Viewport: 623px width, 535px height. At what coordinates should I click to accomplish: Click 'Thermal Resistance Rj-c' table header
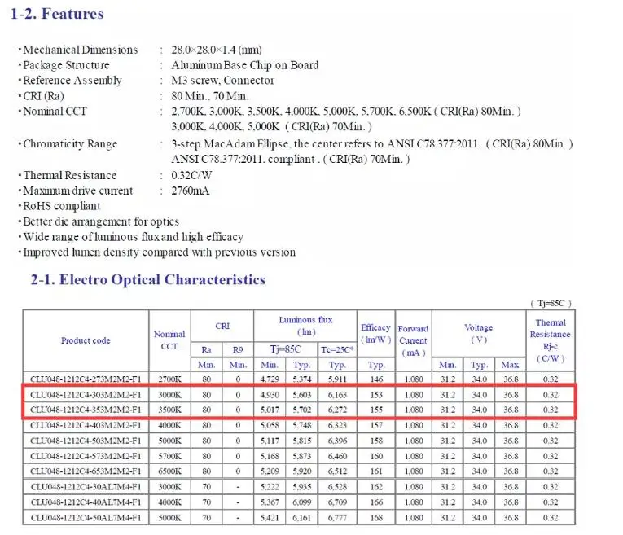pos(551,340)
